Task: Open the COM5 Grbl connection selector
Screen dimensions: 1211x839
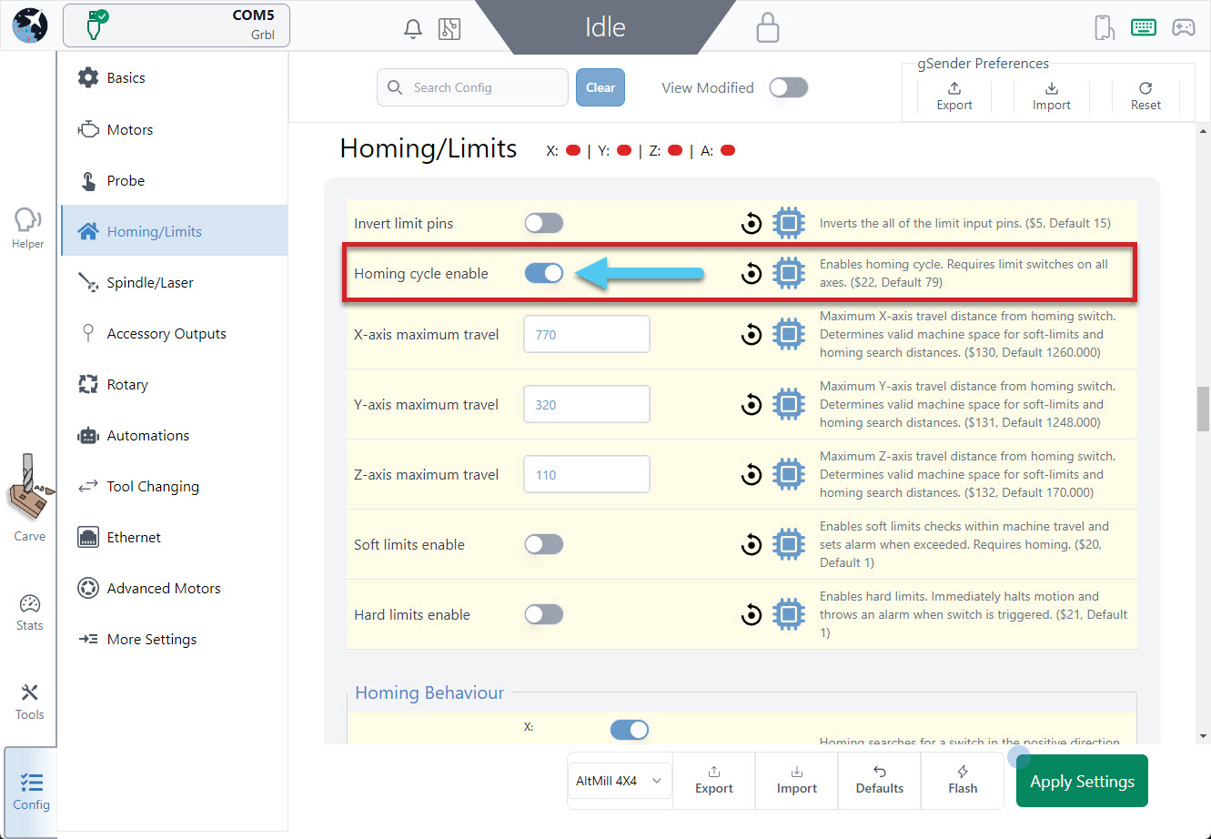Action: coord(176,25)
